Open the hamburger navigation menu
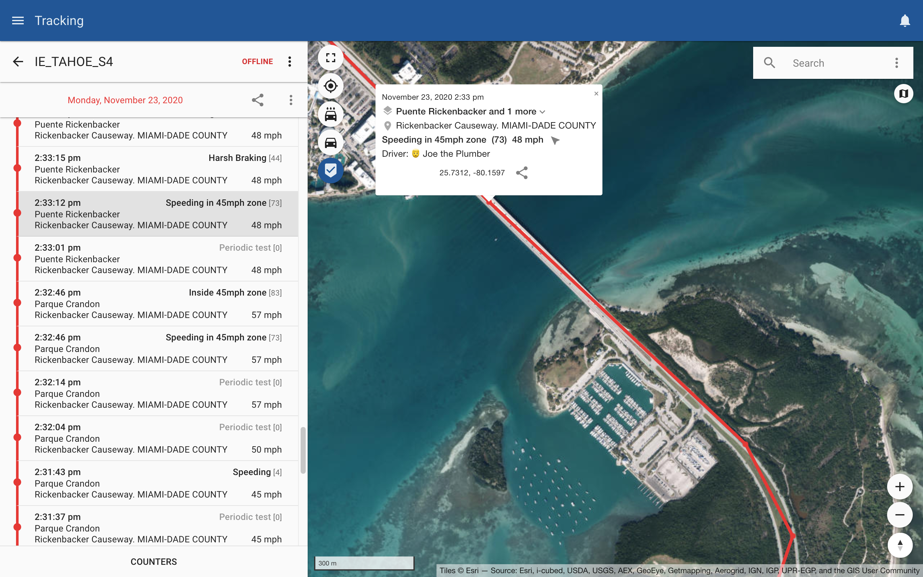This screenshot has width=923, height=577. (x=18, y=21)
